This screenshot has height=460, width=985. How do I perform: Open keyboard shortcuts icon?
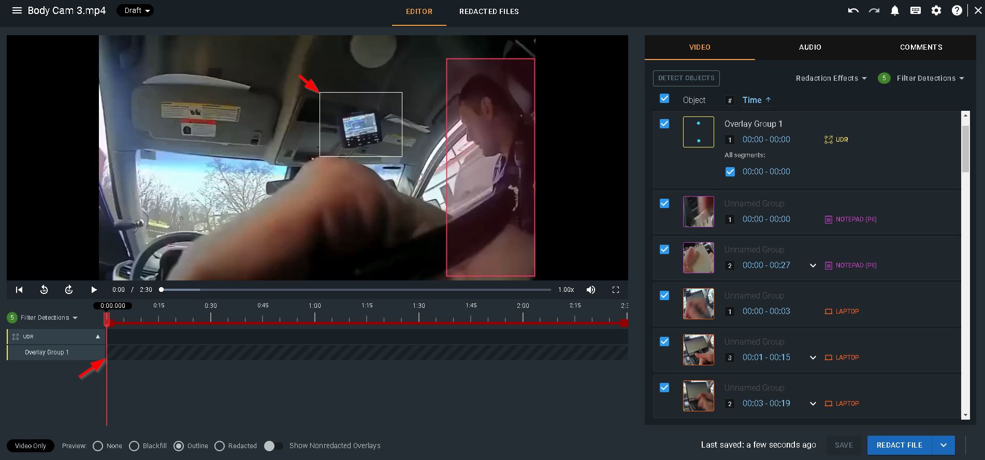pos(915,11)
